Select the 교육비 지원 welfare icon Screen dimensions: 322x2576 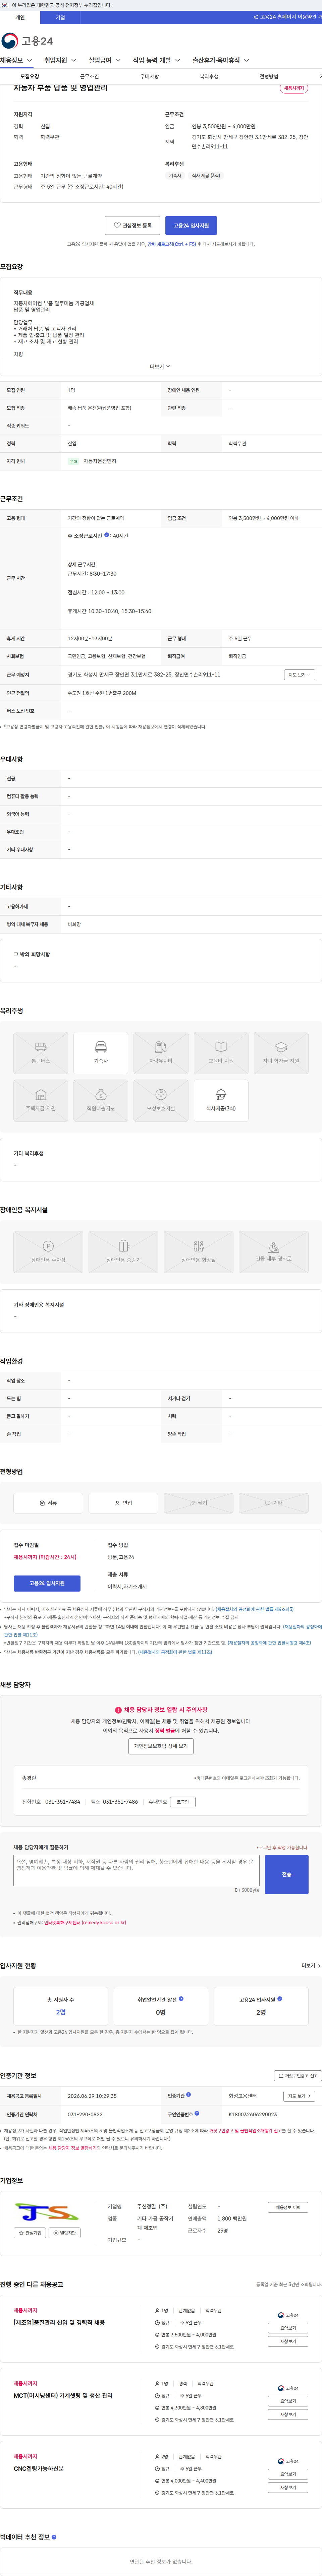(221, 1053)
